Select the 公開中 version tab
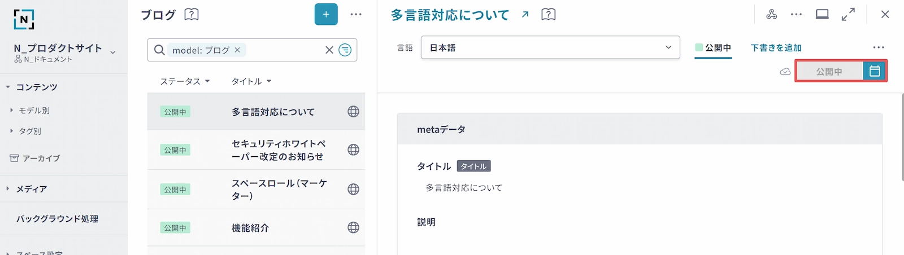The image size is (904, 255). pyautogui.click(x=713, y=48)
